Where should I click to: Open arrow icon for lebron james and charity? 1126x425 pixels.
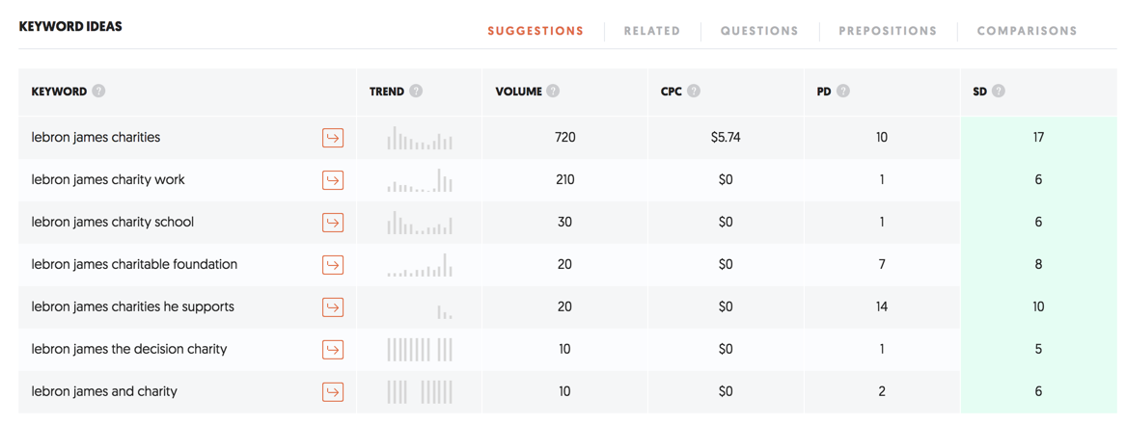click(333, 392)
